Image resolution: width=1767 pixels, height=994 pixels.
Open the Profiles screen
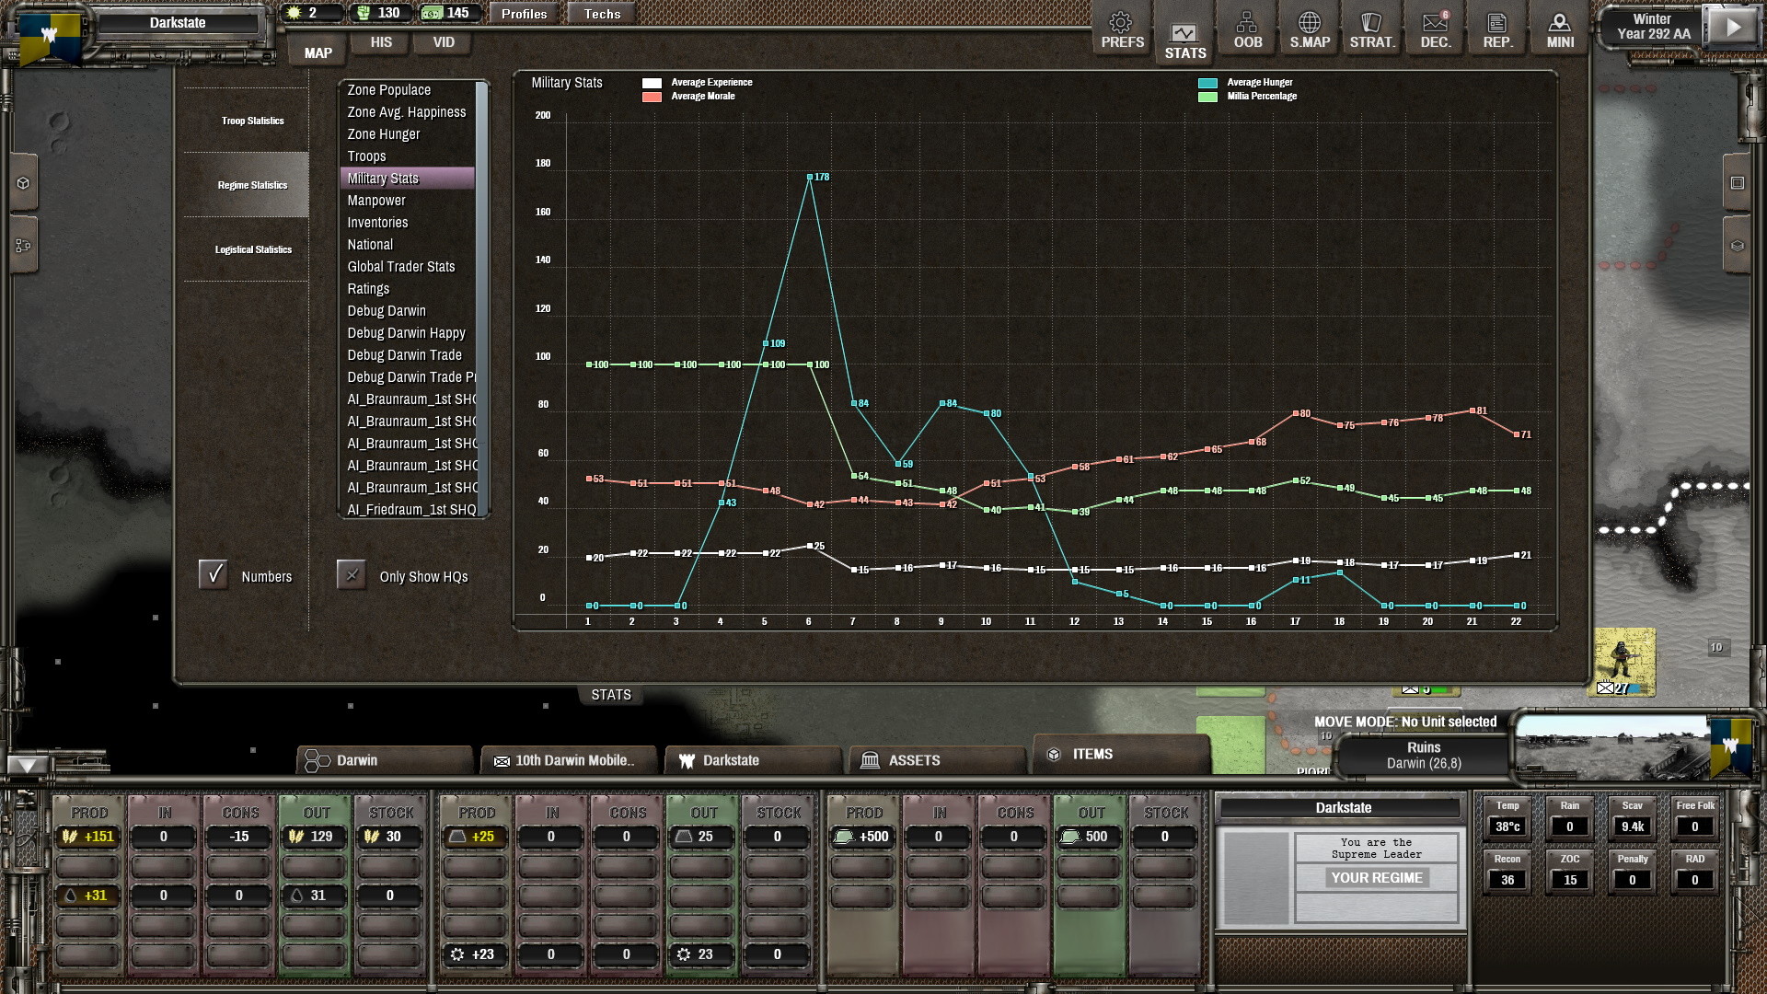[523, 13]
